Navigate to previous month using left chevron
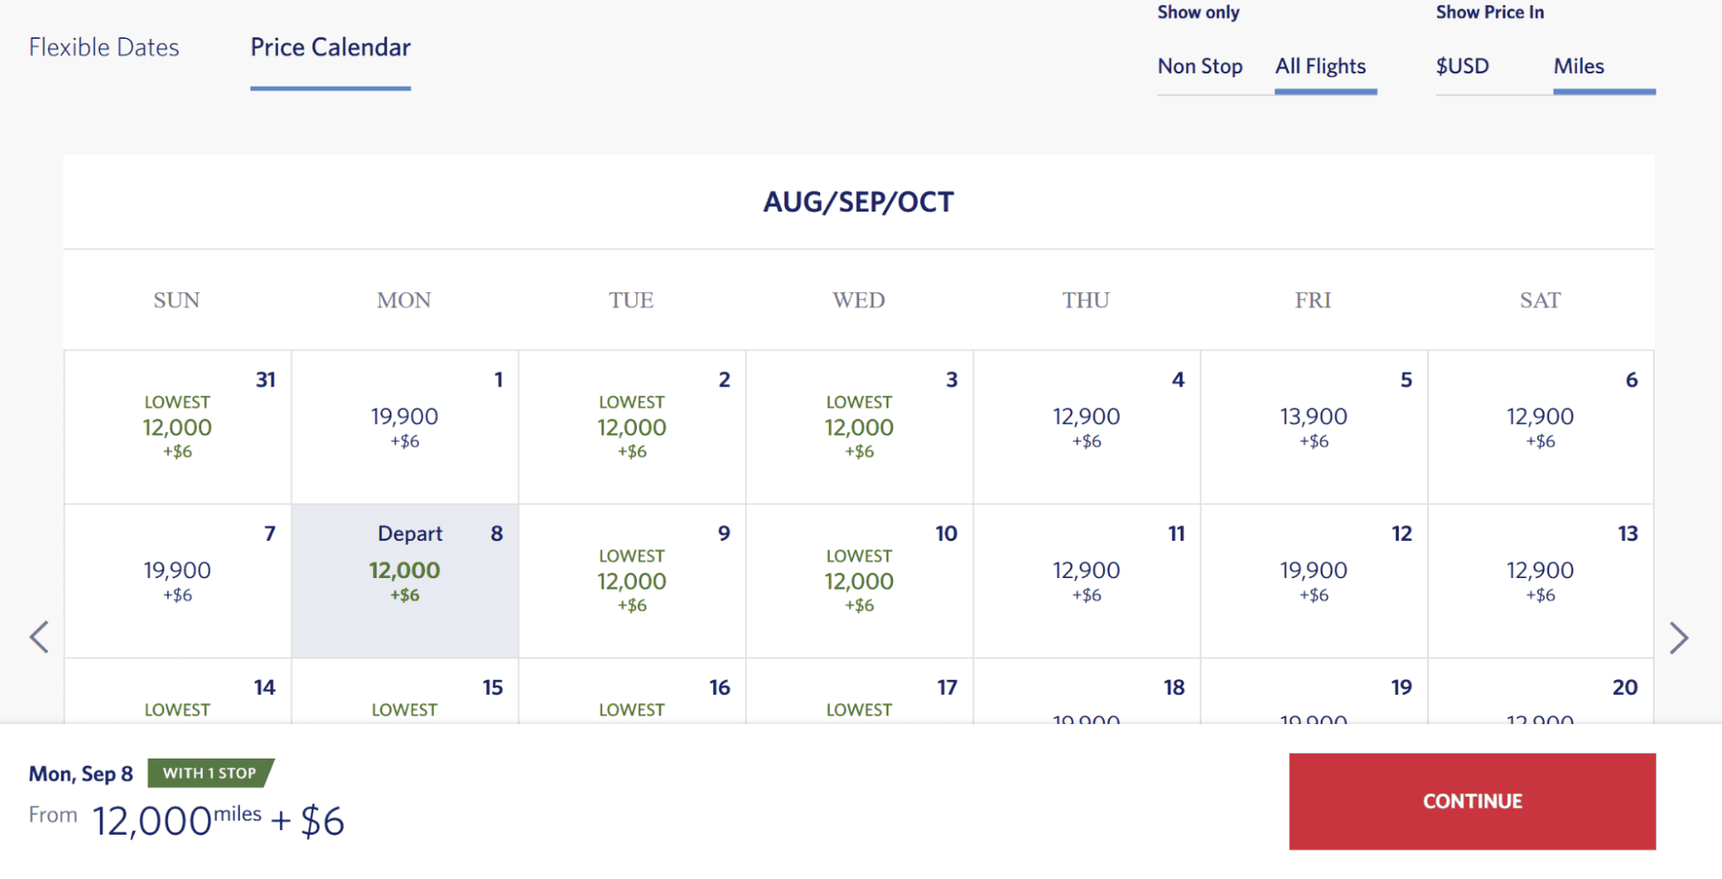Viewport: 1722px width, 879px height. [x=39, y=636]
